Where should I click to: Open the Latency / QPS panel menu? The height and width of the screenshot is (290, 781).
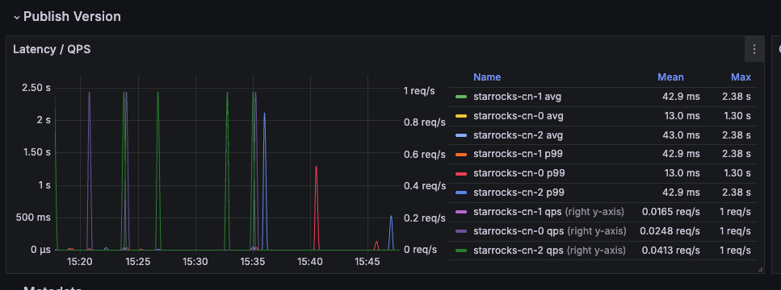tap(754, 49)
